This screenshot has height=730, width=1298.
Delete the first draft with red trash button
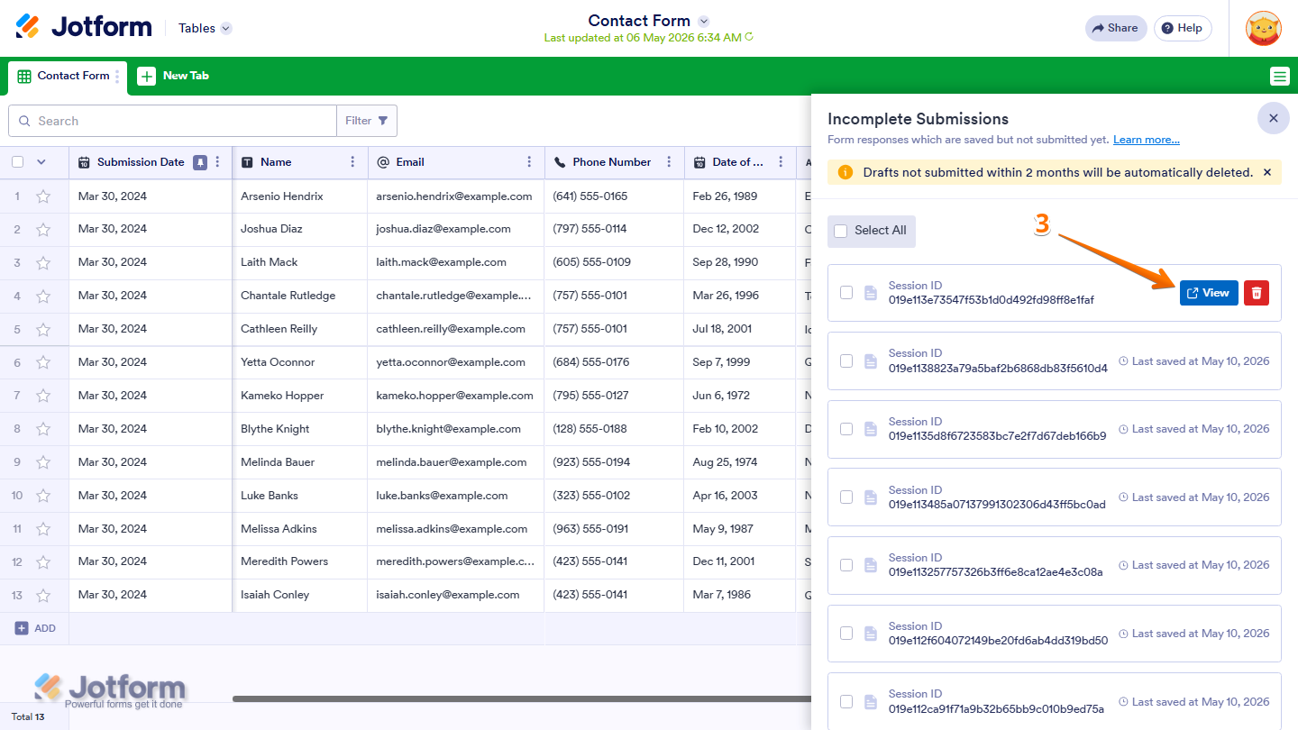pyautogui.click(x=1257, y=293)
